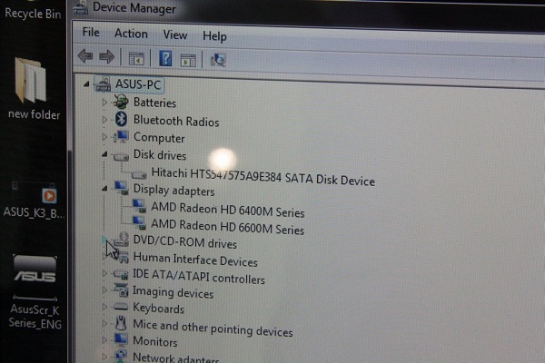The width and height of the screenshot is (545, 363).
Task: Expand the Batteries node
Action: pos(104,103)
